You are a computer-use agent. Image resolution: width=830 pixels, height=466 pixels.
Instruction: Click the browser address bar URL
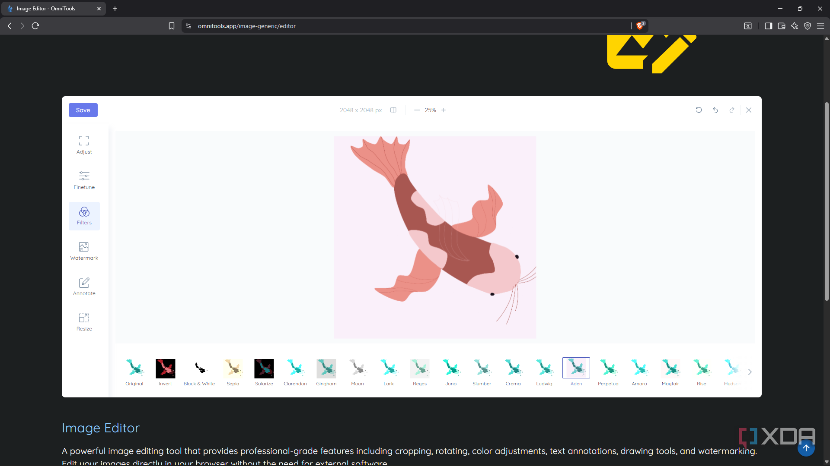(247, 26)
